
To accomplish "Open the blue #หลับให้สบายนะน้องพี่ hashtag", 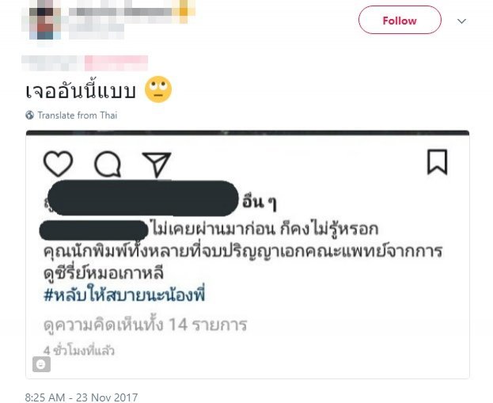I will 124,295.
